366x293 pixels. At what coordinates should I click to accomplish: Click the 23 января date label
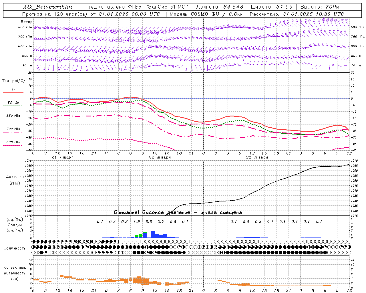coord(257,157)
